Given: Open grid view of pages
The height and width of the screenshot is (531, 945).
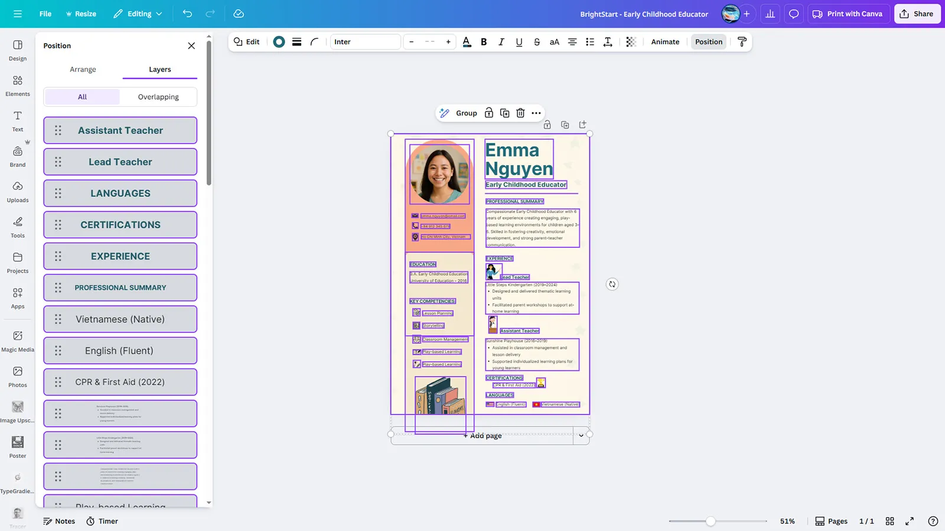Looking at the screenshot, I should 889,521.
